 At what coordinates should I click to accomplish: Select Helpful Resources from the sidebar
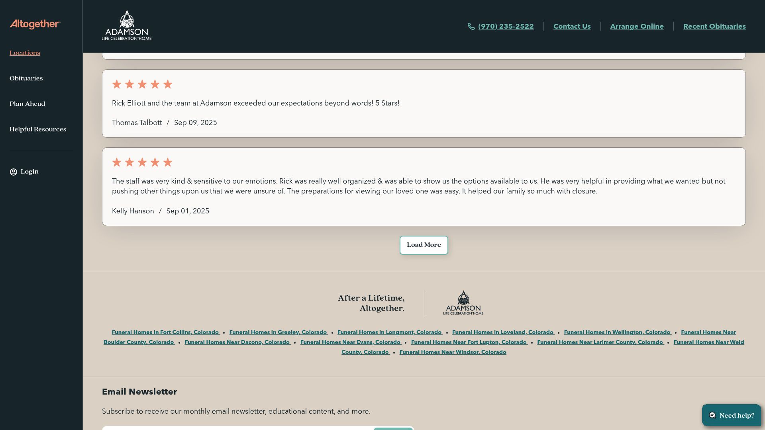point(38,129)
